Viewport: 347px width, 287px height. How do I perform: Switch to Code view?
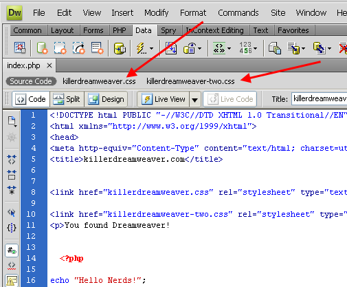[31, 99]
